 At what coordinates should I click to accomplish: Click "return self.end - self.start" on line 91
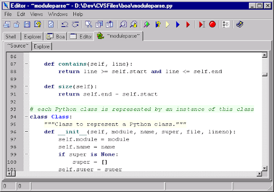pos(108,94)
